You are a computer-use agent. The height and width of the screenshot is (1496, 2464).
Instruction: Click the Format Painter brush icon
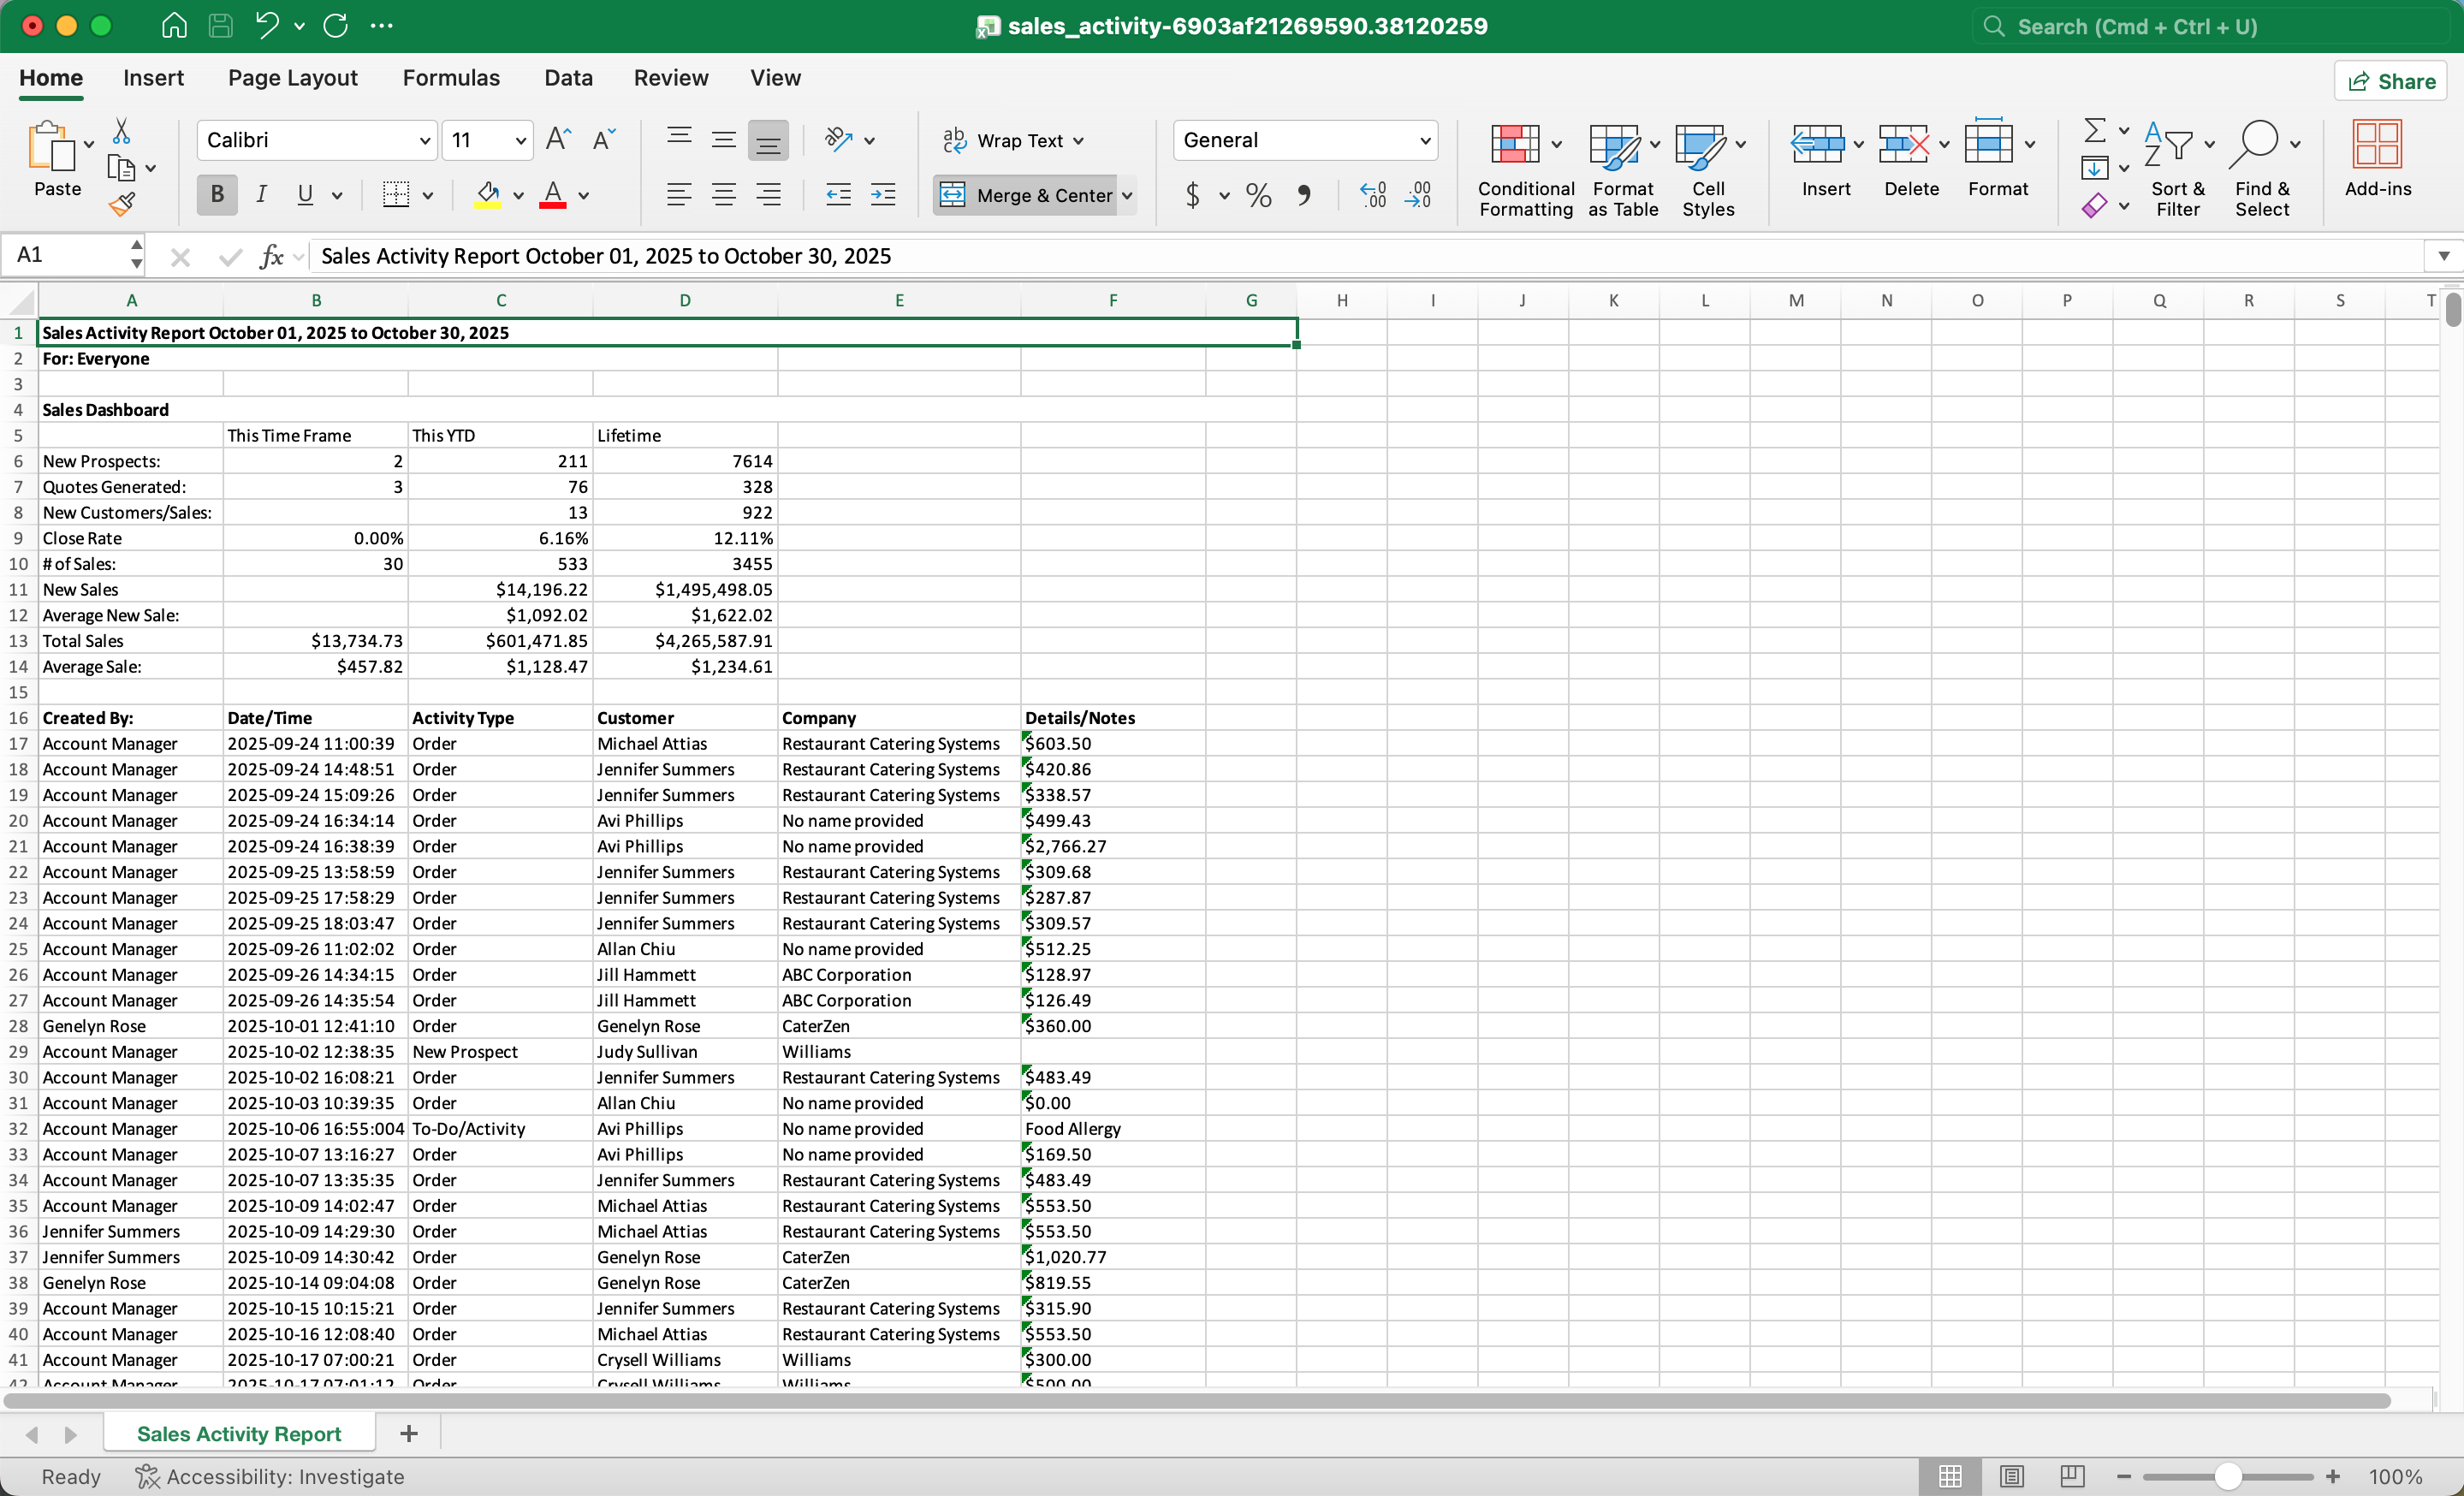coord(122,204)
